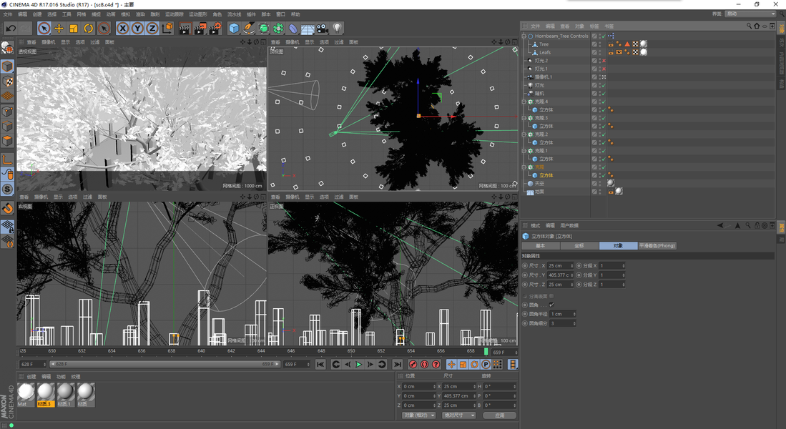Click Render to Picture Viewer icon

[200, 29]
